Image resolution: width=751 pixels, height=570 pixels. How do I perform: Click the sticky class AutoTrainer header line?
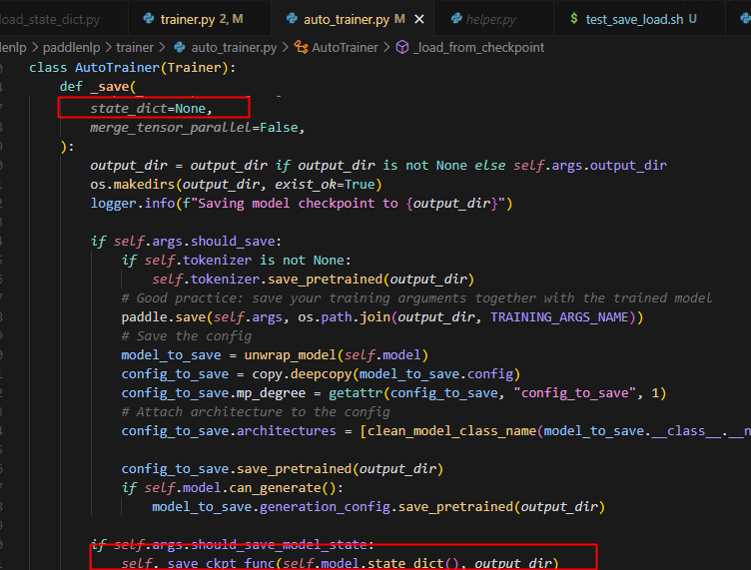(x=132, y=67)
